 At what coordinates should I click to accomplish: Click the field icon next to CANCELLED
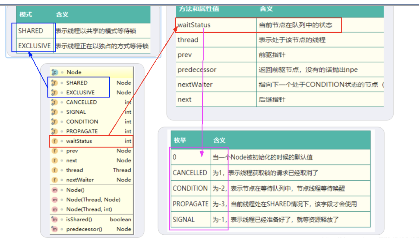(55, 102)
